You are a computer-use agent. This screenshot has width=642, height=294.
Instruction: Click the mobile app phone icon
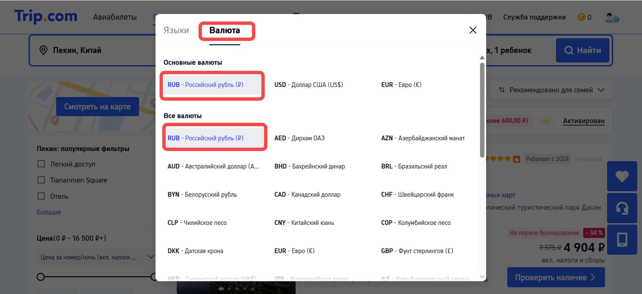pos(622,240)
